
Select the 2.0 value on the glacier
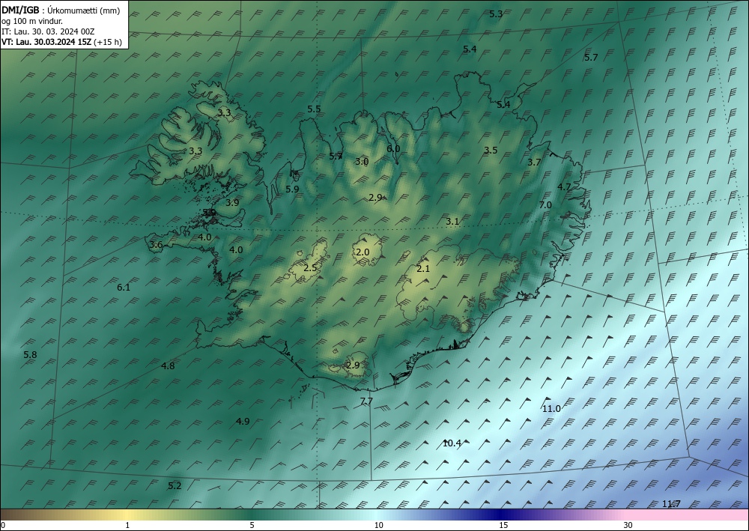tap(363, 252)
